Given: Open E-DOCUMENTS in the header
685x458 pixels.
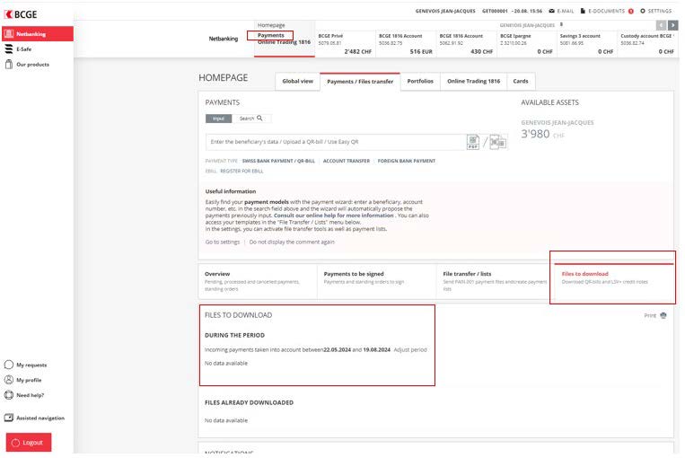Looking at the screenshot, I should tap(606, 11).
